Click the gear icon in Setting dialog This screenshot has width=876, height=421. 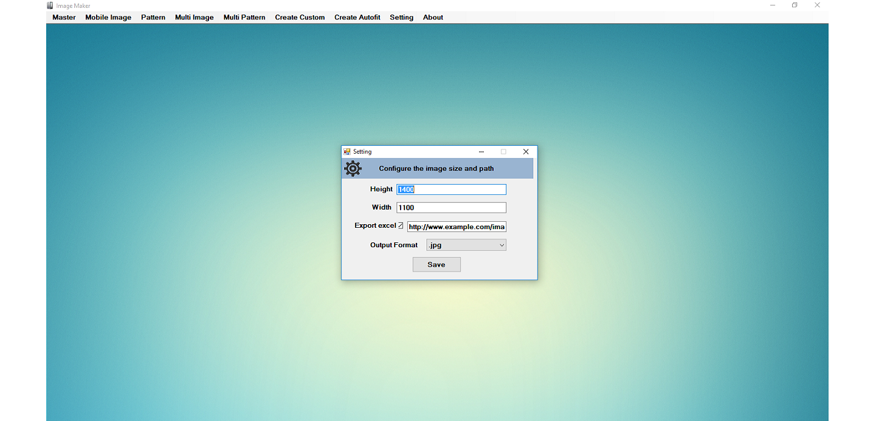tap(353, 169)
